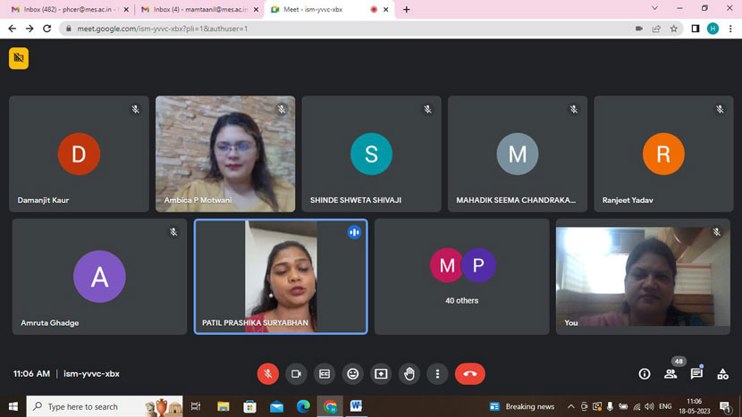
Task: Click ENG language indicator
Action: pyautogui.click(x=665, y=406)
